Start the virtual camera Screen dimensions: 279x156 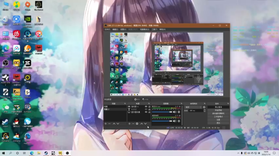(218, 113)
